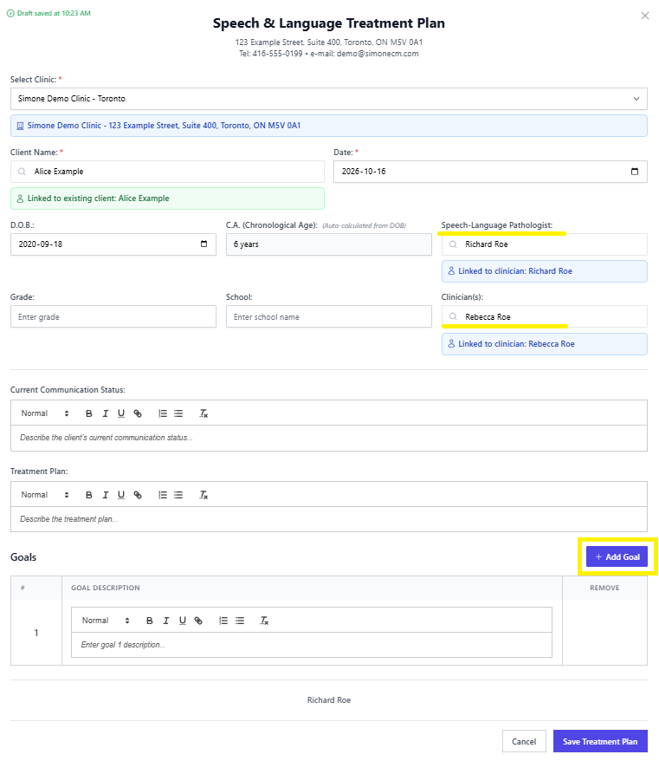Close the treatment plan dialog
The image size is (659, 761).
tap(645, 16)
